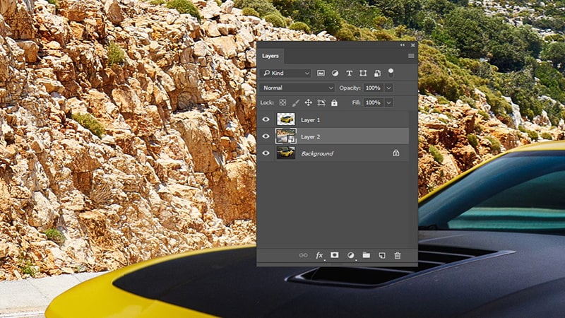Viewport: 565px width, 318px height.
Task: Open the Layers panel flyout menu
Action: pyautogui.click(x=411, y=56)
